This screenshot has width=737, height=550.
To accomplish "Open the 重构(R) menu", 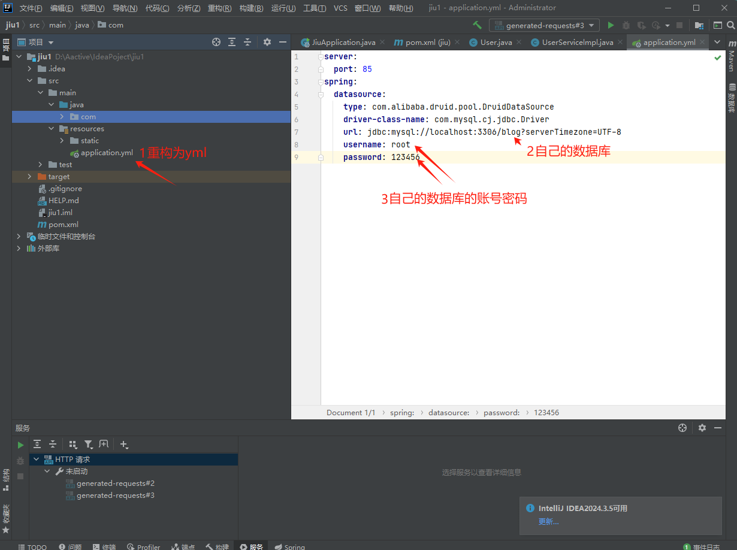I will pos(220,8).
